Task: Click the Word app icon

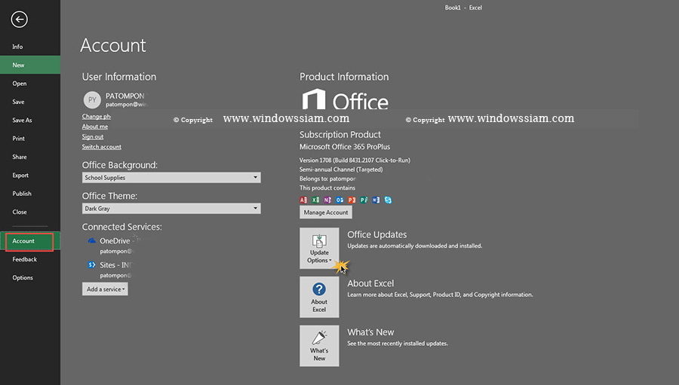Action: point(376,200)
